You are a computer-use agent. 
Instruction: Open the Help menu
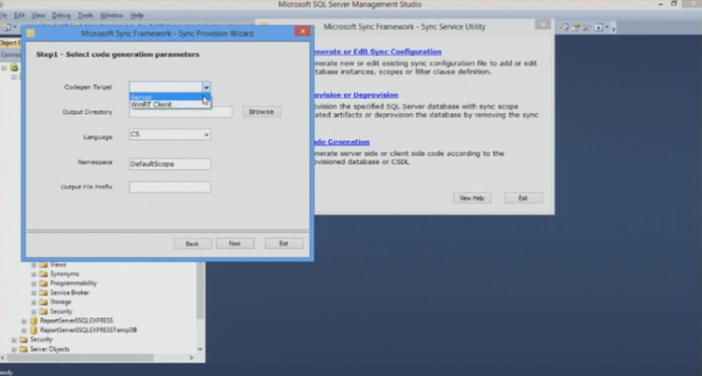coord(137,15)
